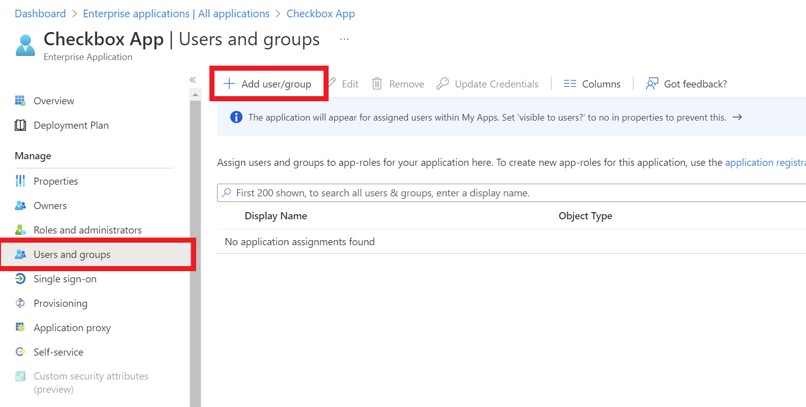Click the Single sign-on arrow icon
806x407 pixels.
pos(20,279)
